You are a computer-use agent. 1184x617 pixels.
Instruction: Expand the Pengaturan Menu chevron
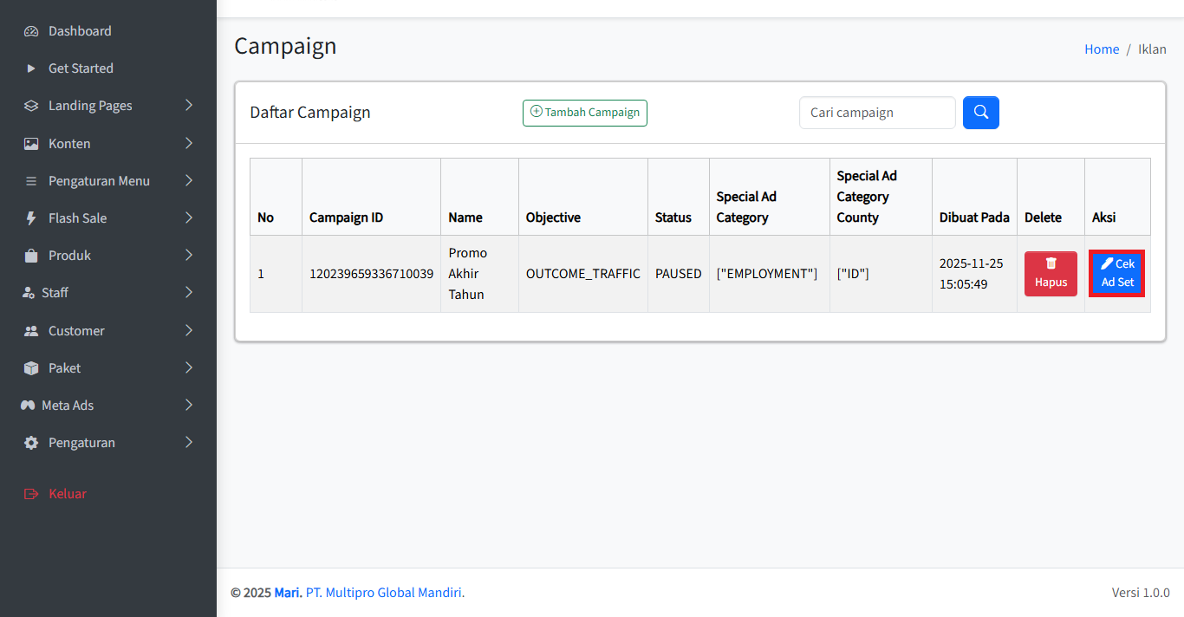coord(189,180)
